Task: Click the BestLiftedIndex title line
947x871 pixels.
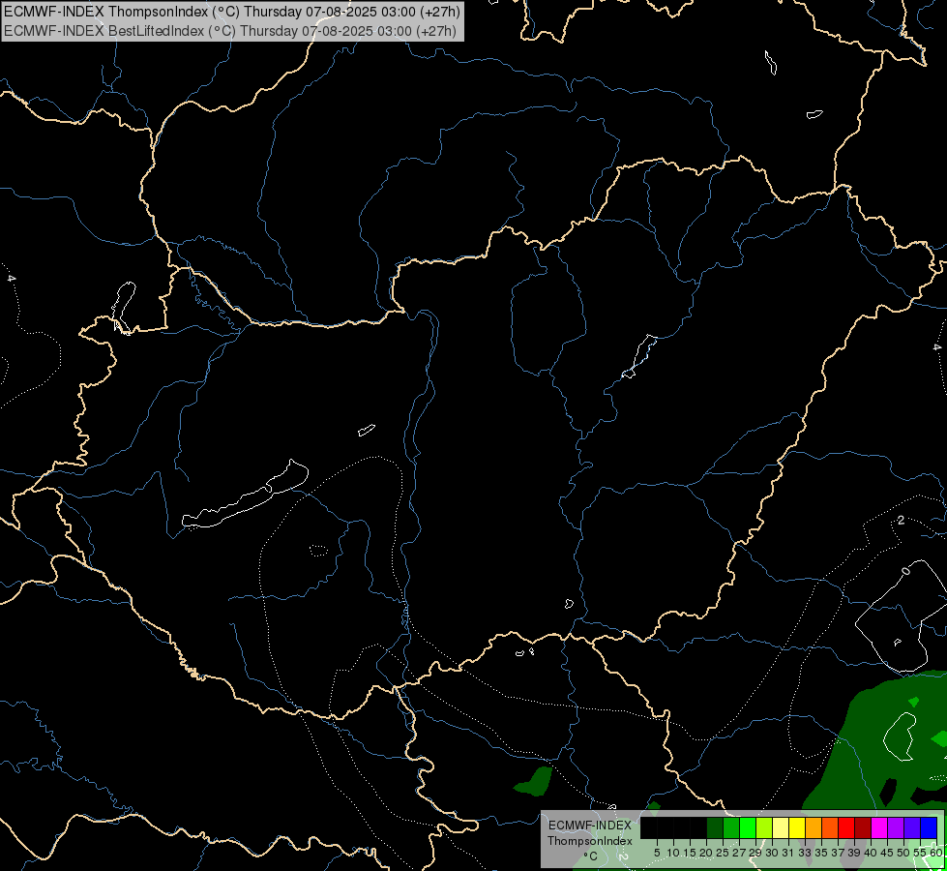Action: pyautogui.click(x=230, y=31)
